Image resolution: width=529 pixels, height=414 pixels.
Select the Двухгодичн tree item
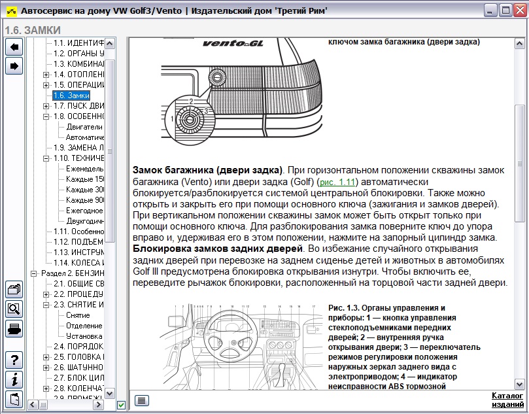tap(85, 221)
